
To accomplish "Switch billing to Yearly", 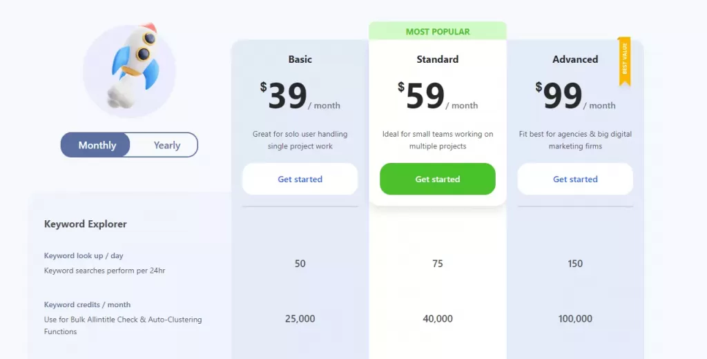I will point(167,145).
